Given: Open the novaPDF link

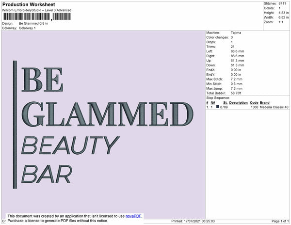Looking at the screenshot, I should coord(133,216).
